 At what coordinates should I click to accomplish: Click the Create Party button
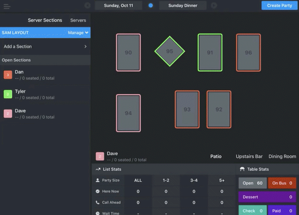(x=279, y=6)
